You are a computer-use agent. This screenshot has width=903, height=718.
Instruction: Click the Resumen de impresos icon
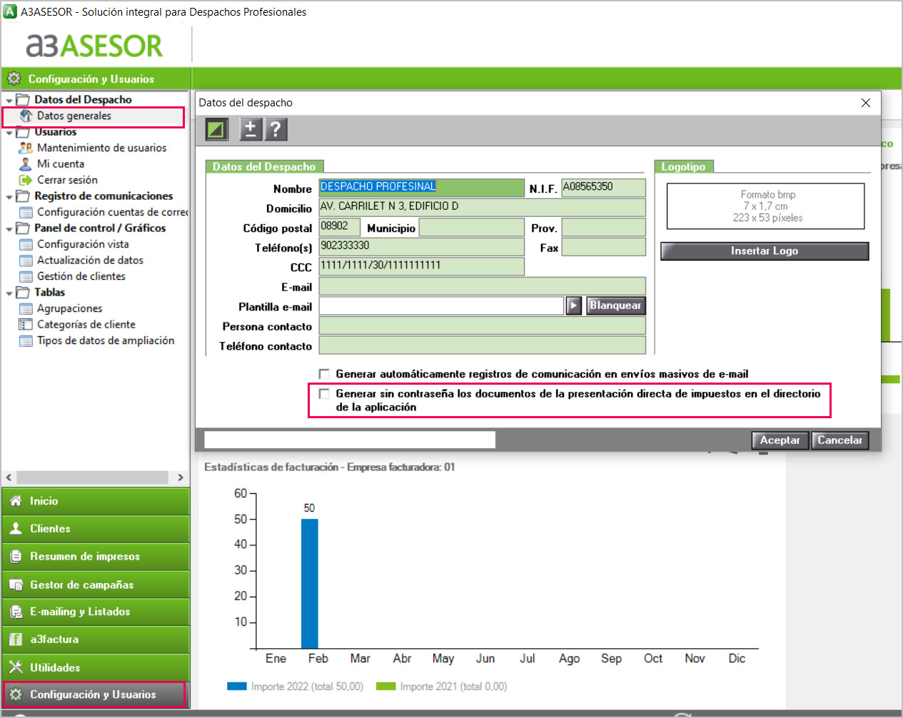click(16, 557)
